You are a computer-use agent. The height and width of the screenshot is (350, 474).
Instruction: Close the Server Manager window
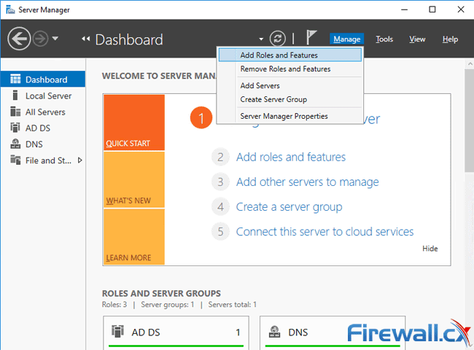coord(461,9)
